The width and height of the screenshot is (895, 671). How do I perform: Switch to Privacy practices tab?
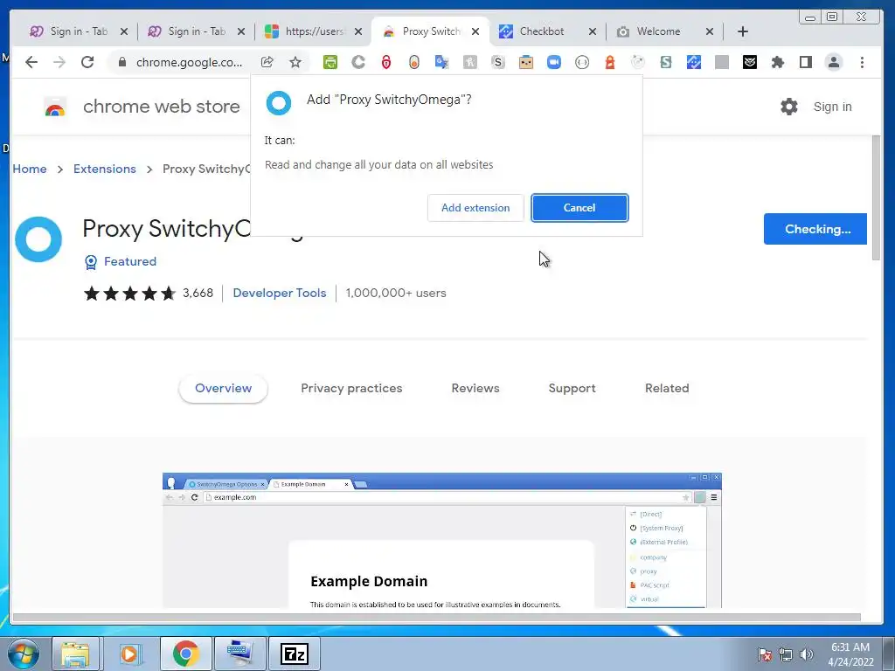351,388
